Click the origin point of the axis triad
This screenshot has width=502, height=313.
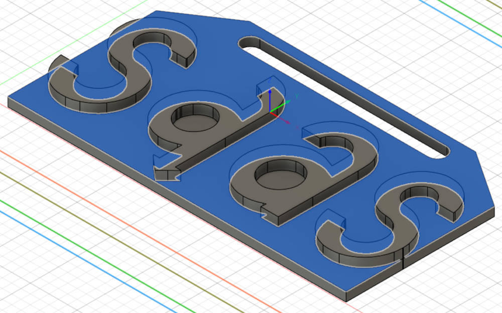click(x=271, y=112)
